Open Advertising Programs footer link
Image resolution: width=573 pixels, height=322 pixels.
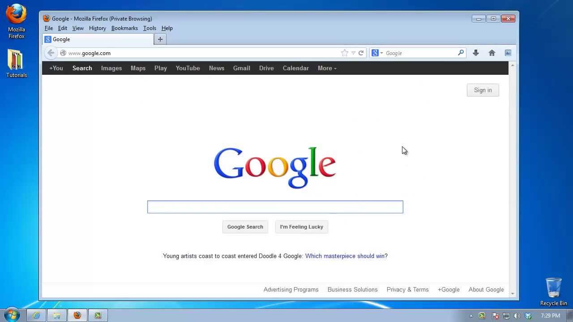point(291,289)
